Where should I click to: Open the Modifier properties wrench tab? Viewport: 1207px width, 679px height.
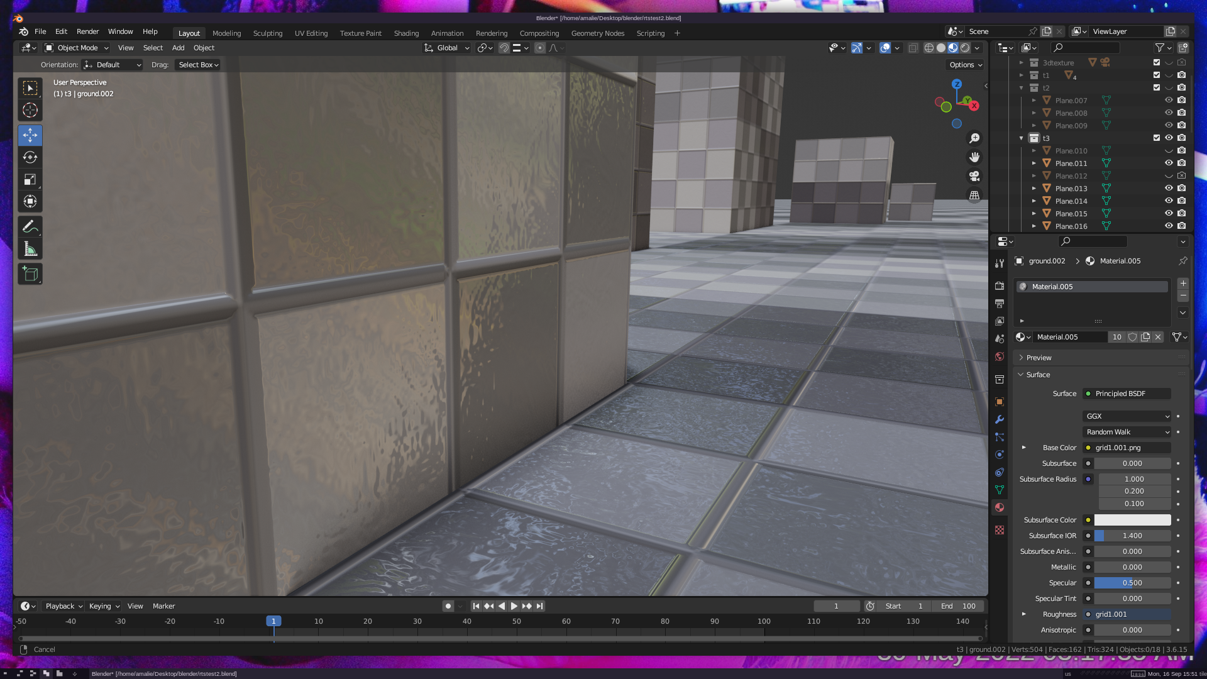click(x=1000, y=419)
